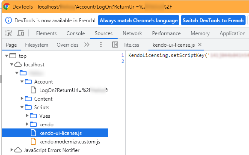Show more navigator tabs chevron
This screenshot has height=155, width=249.
tap(87, 45)
